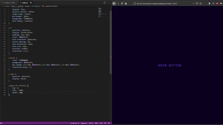Close the unsaved style.css tab via its dot

click(x=31, y=3)
